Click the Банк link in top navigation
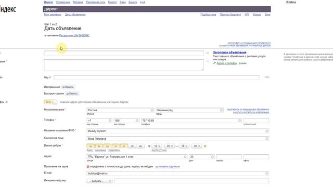This screenshot has width=333, height=187. (123, 2)
